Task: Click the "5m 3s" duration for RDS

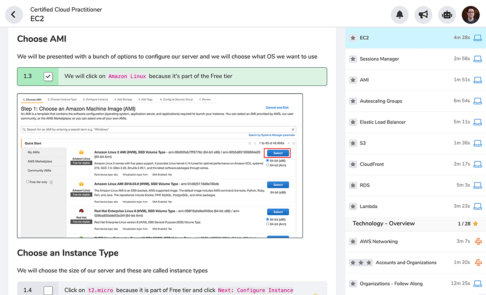Action: coord(463,185)
